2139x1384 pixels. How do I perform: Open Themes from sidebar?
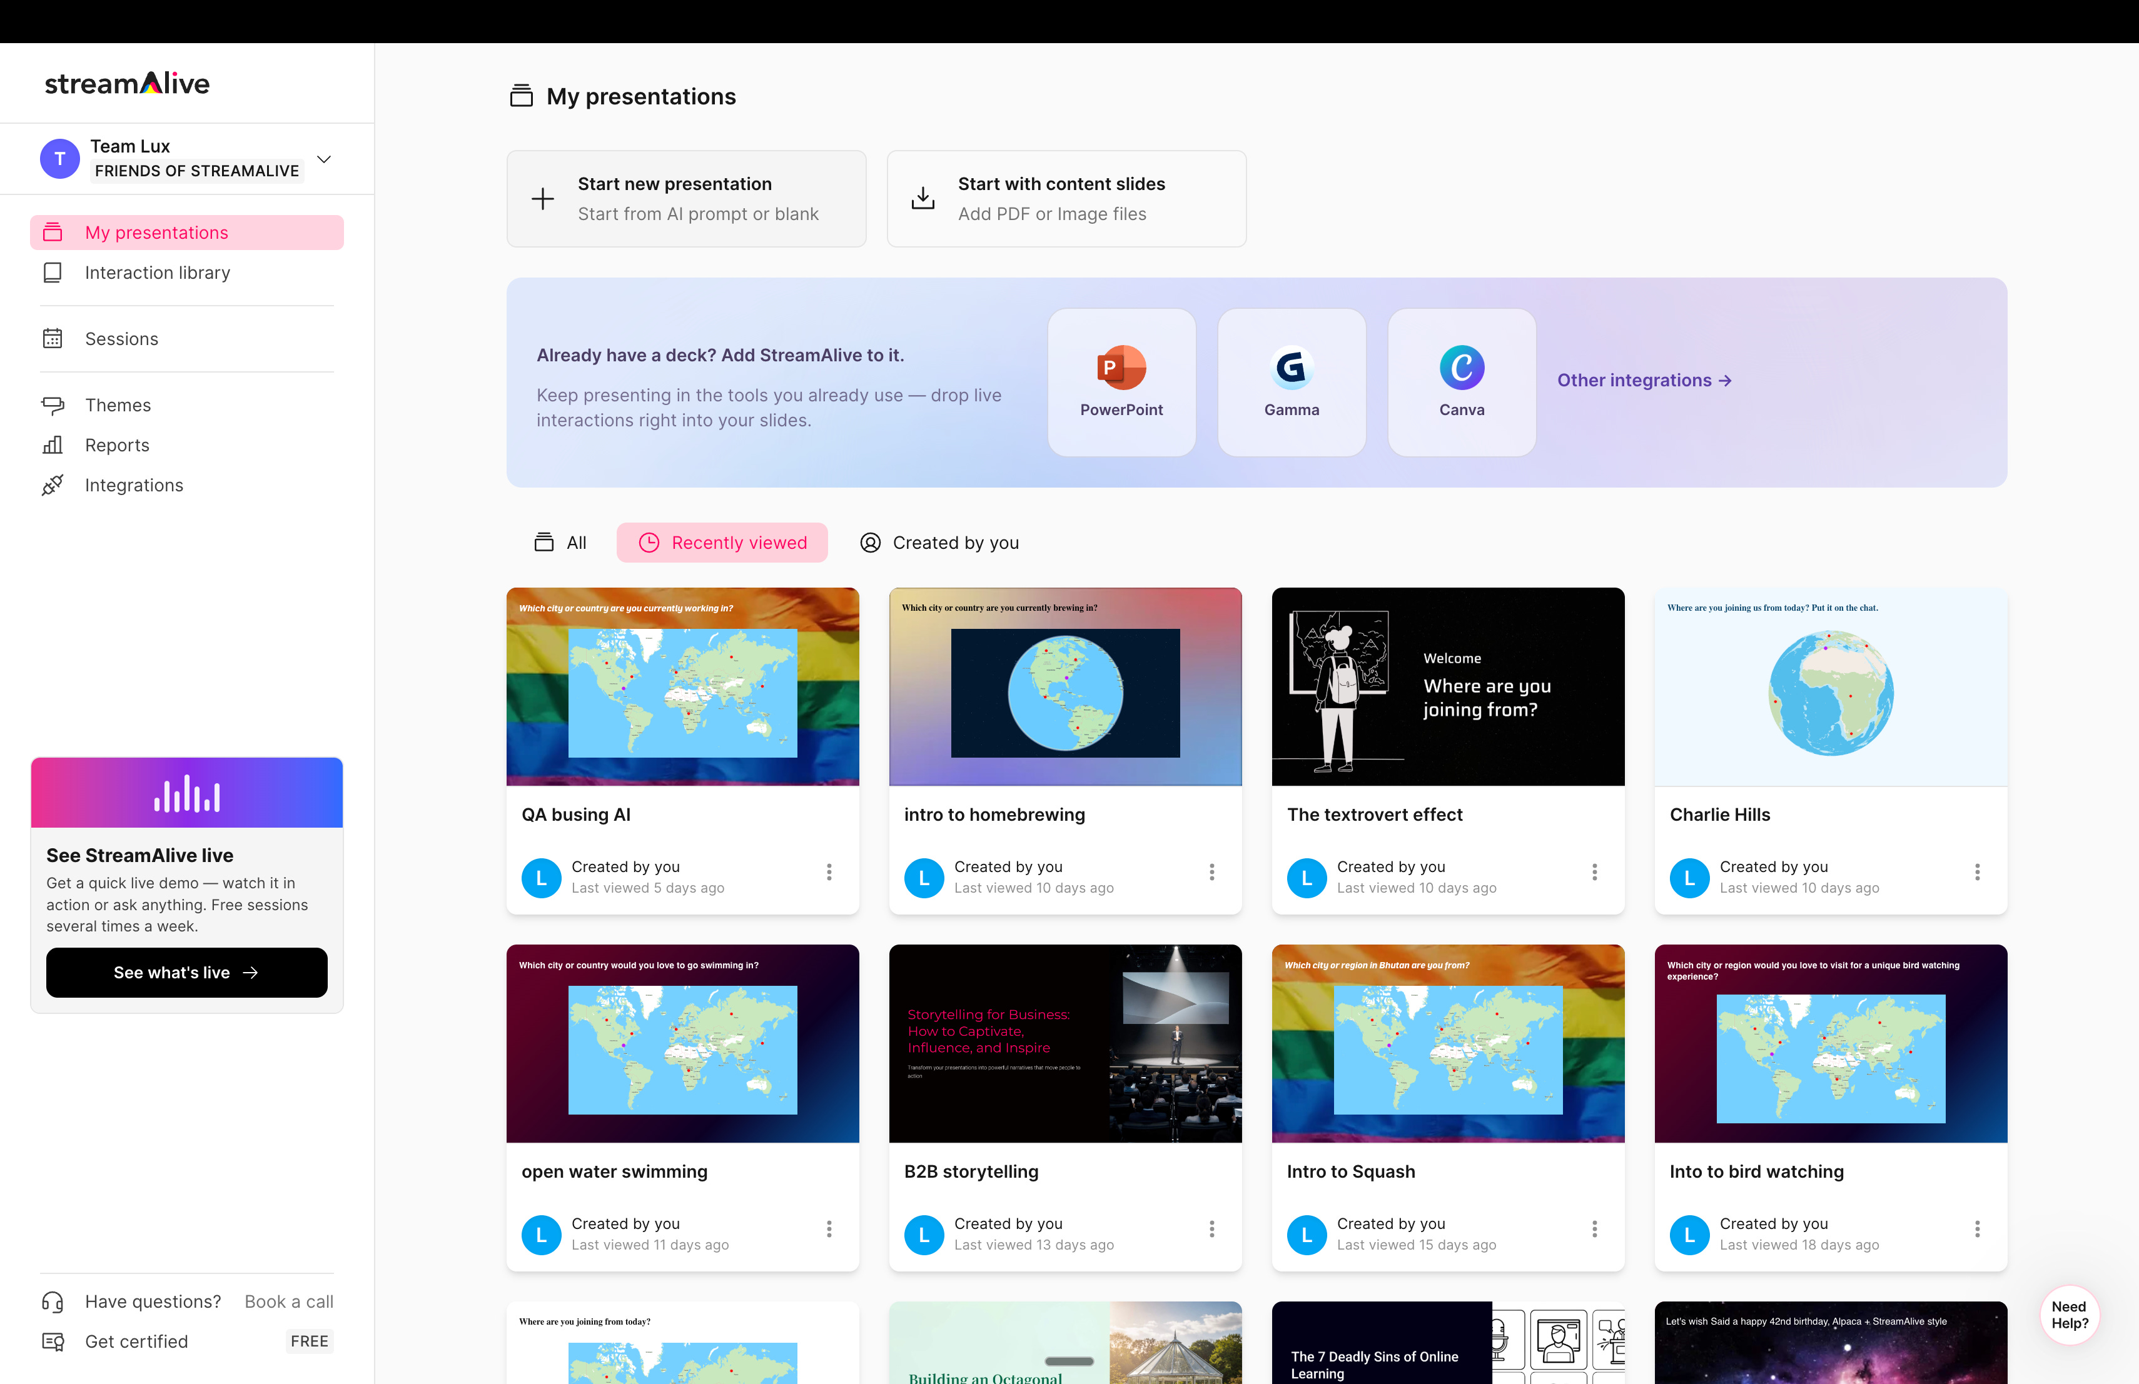click(187, 405)
